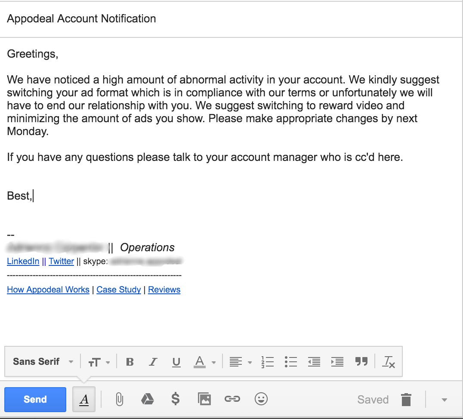Toggle the formatting options button

[84, 399]
